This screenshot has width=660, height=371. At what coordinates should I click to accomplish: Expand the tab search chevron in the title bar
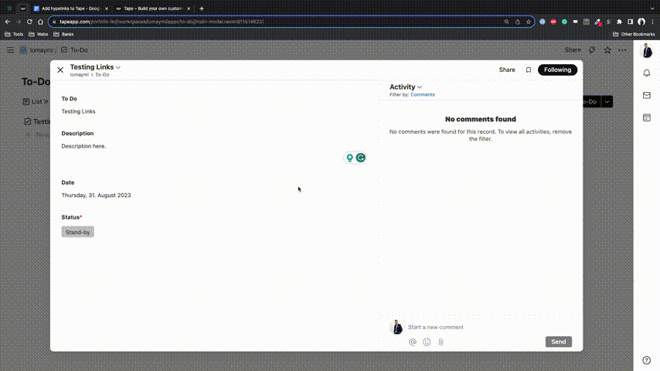pyautogui.click(x=652, y=9)
